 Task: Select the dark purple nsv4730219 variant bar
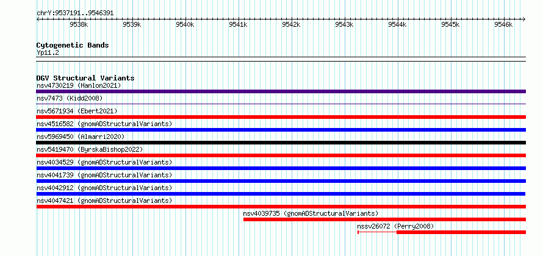(281, 91)
